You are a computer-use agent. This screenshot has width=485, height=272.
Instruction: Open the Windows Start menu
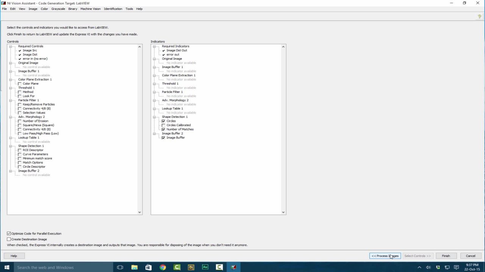point(7,267)
